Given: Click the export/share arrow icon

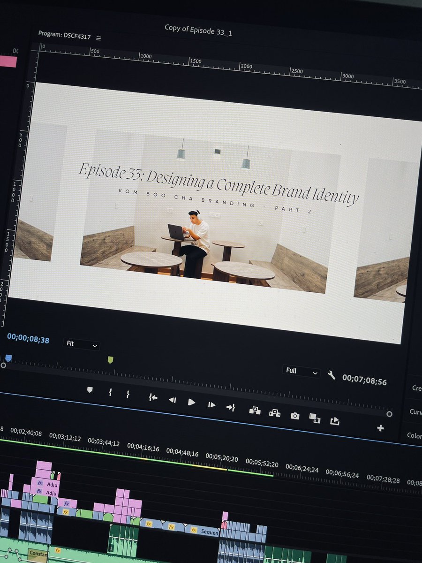Looking at the screenshot, I should pos(334,421).
